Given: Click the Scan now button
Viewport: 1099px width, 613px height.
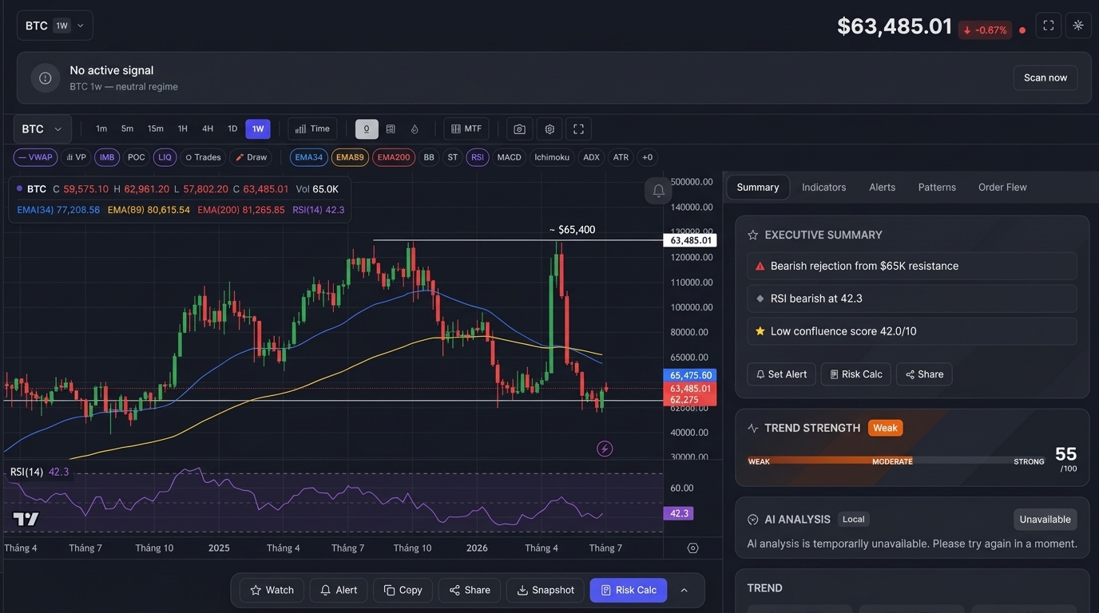Looking at the screenshot, I should click(x=1045, y=78).
